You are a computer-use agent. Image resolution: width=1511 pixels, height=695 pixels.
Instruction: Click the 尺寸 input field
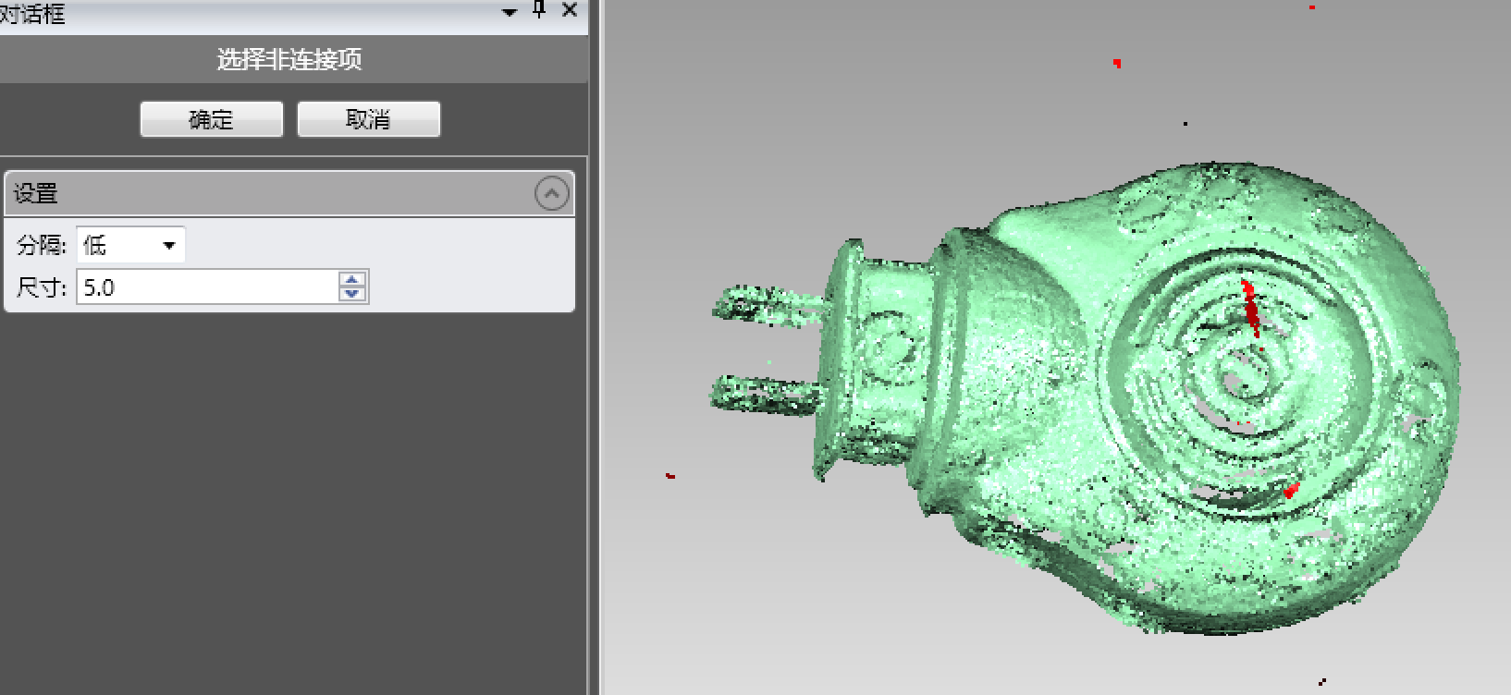click(208, 287)
